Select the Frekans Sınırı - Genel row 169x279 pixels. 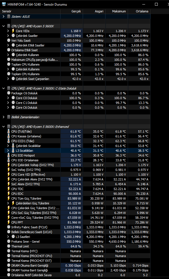pos(75,242)
